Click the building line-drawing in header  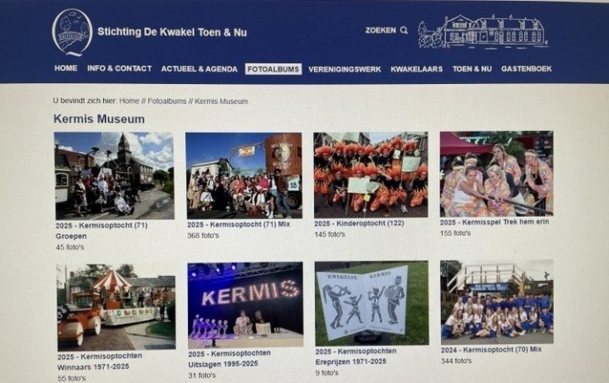484,32
